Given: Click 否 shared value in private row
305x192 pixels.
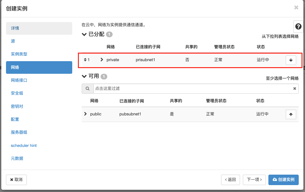Looking at the screenshot, I should click(187, 60).
